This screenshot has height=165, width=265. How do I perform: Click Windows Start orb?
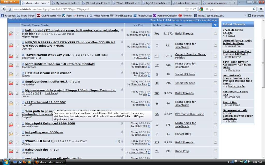pyautogui.click(x=6, y=162)
